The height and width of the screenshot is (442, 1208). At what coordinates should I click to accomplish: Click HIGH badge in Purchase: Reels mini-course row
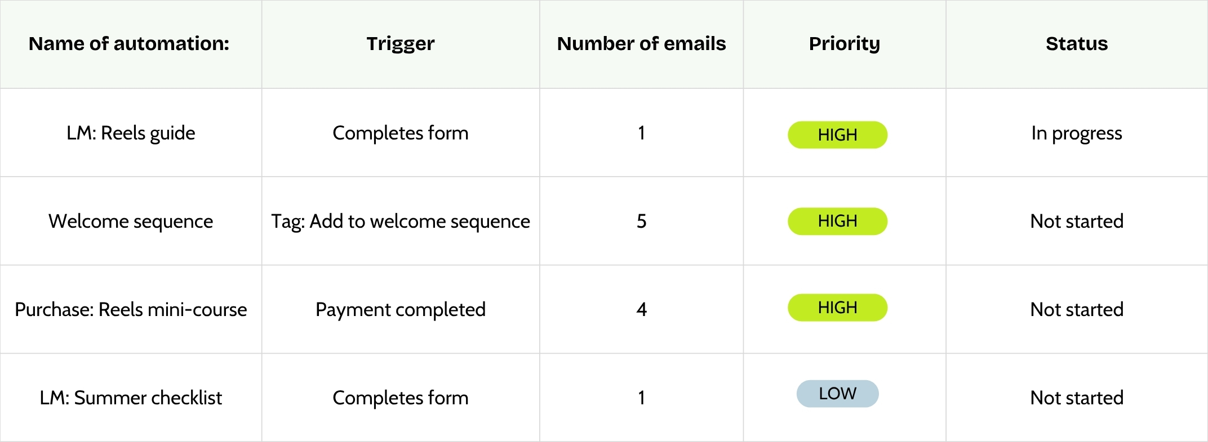click(x=837, y=308)
